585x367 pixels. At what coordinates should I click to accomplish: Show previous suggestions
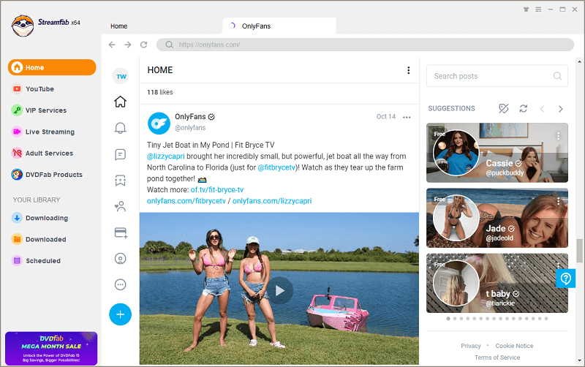(542, 109)
